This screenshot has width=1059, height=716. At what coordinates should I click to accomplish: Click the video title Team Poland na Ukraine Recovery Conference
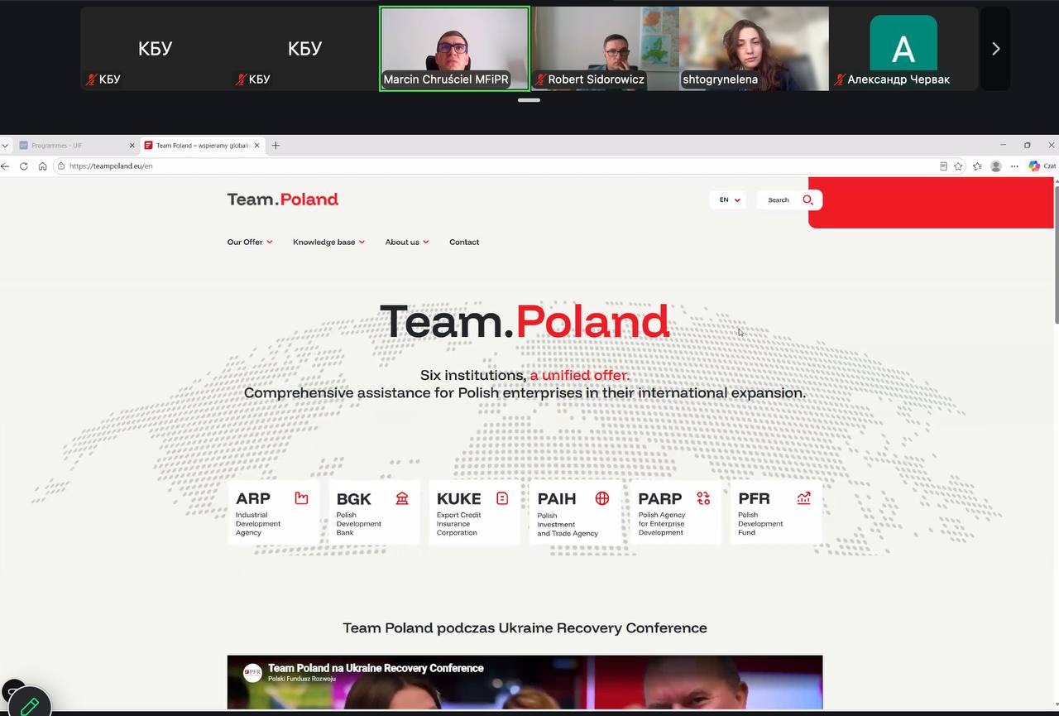click(x=376, y=668)
